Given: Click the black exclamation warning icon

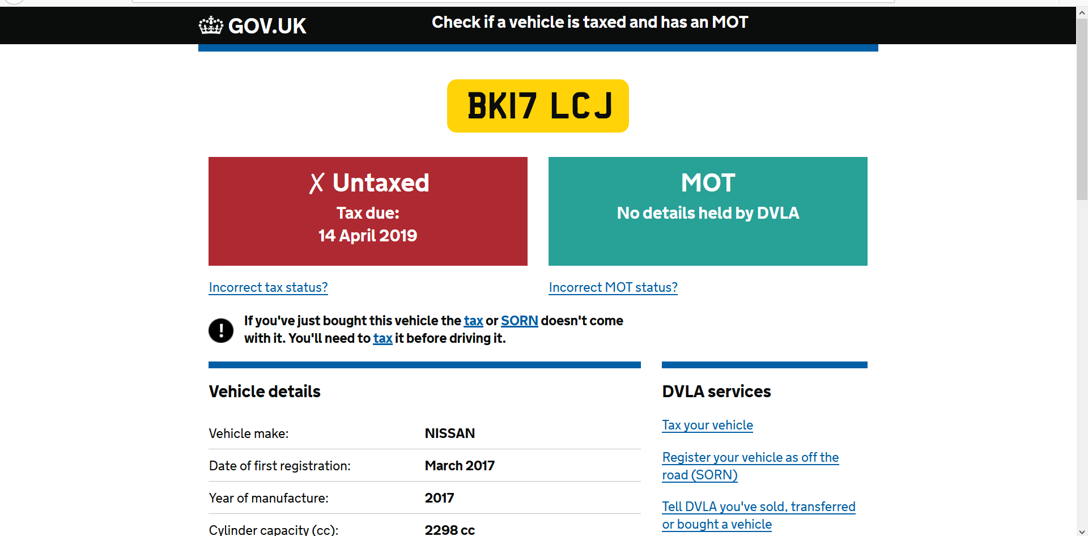Looking at the screenshot, I should tap(221, 330).
